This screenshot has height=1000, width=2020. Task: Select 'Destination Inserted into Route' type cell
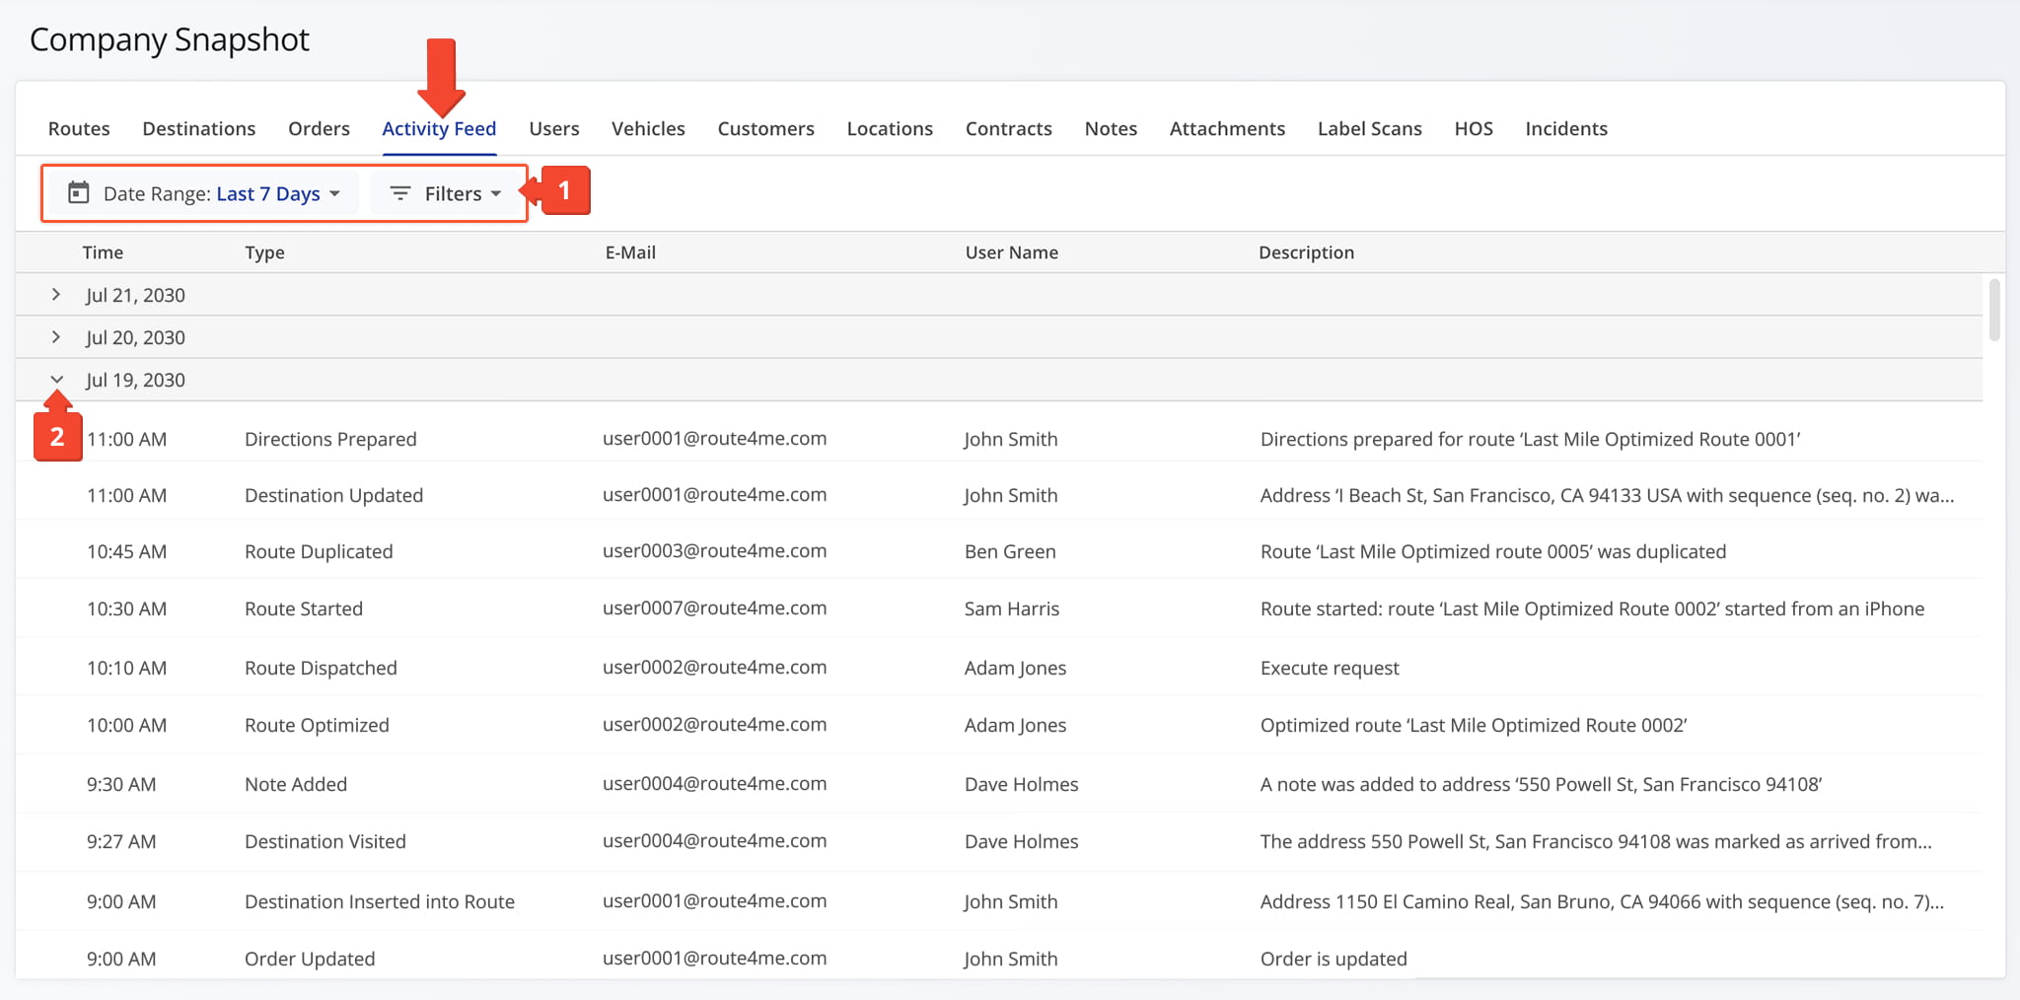pos(380,901)
